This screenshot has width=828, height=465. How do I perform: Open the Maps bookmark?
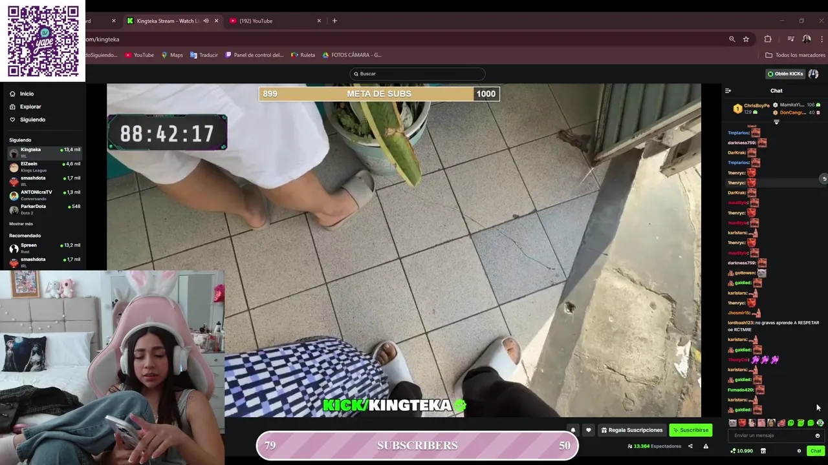point(172,55)
